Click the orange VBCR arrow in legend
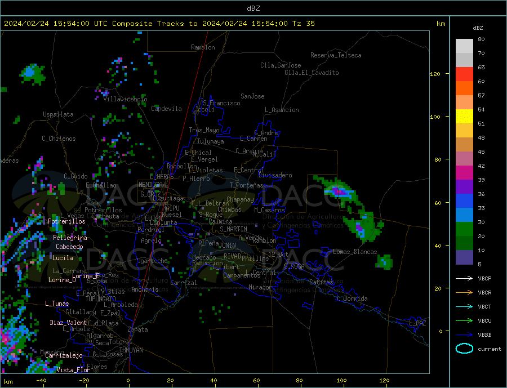The width and height of the screenshot is (507, 388). [464, 293]
